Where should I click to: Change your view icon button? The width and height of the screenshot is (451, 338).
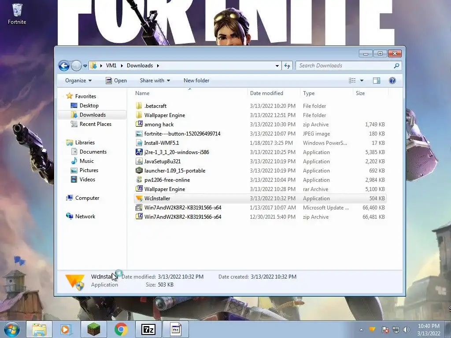[x=352, y=81]
